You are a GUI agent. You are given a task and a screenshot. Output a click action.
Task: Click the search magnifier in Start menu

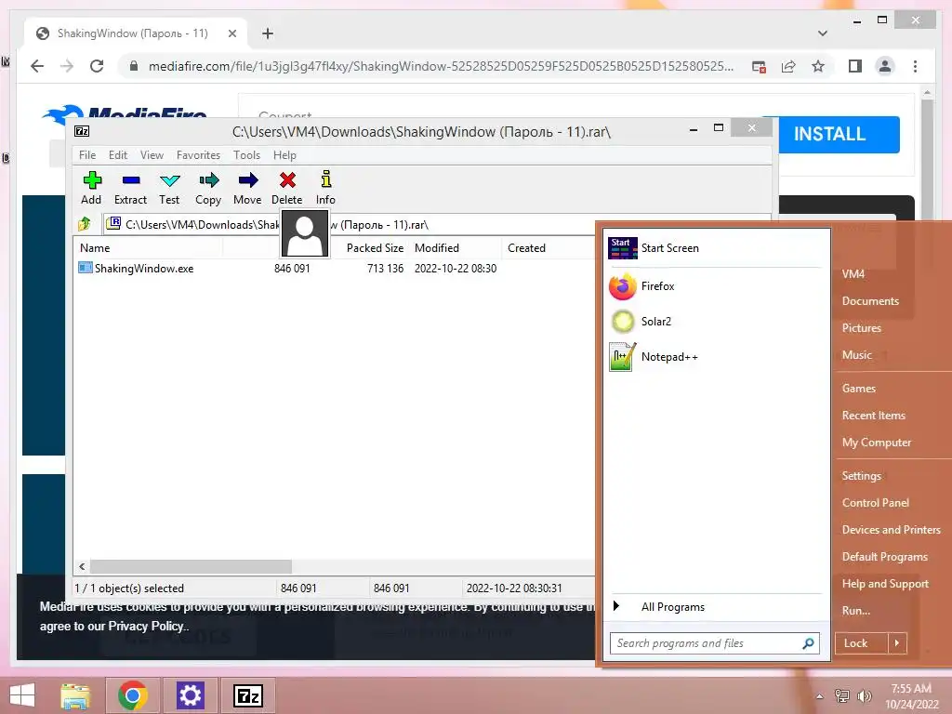[x=808, y=643]
